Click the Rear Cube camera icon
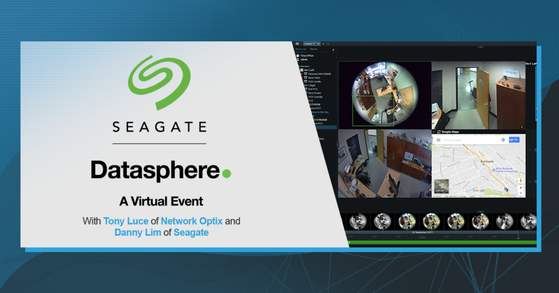The image size is (559, 293). tap(306, 78)
